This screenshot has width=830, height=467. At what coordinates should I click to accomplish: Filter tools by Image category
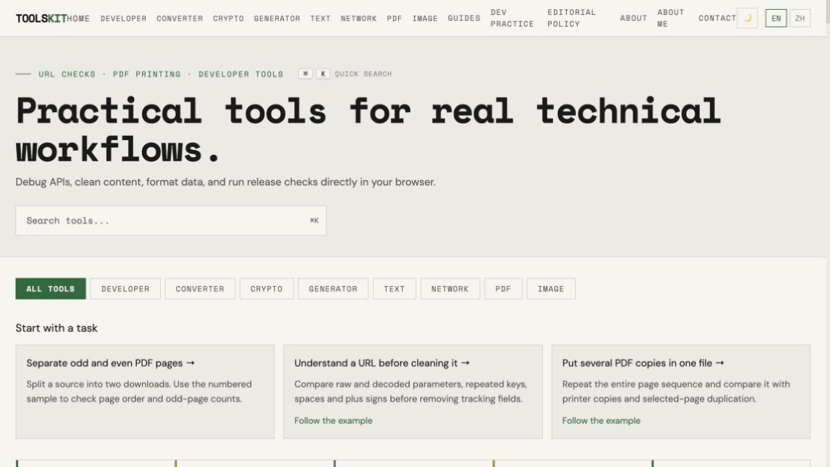551,289
